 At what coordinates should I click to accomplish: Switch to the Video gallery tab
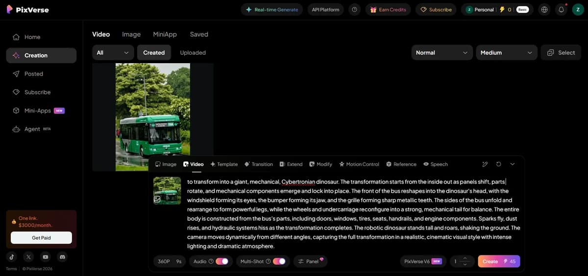point(101,34)
